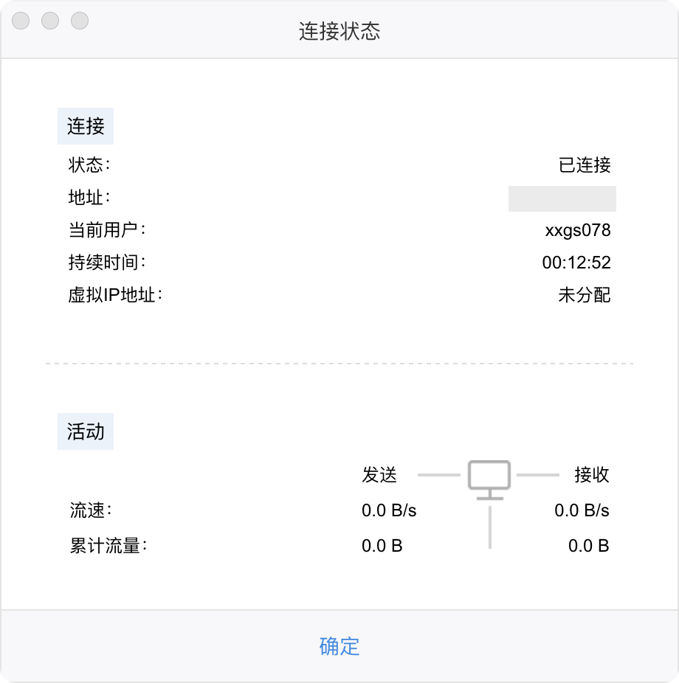Click the red close window button
This screenshot has width=679, height=683.
tap(21, 21)
